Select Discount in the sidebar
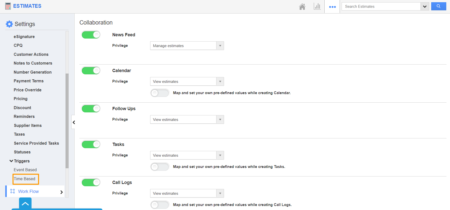450x210 pixels. click(x=23, y=108)
